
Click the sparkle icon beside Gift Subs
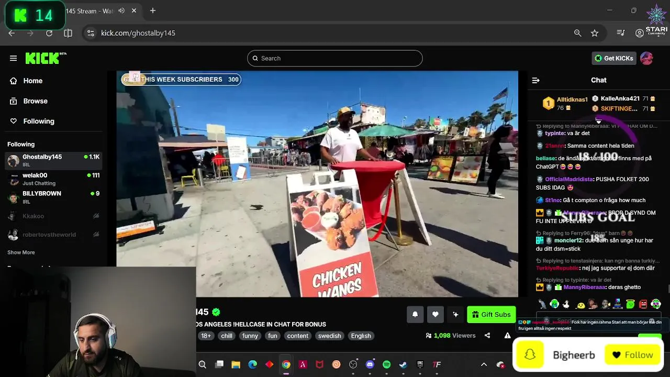click(455, 314)
